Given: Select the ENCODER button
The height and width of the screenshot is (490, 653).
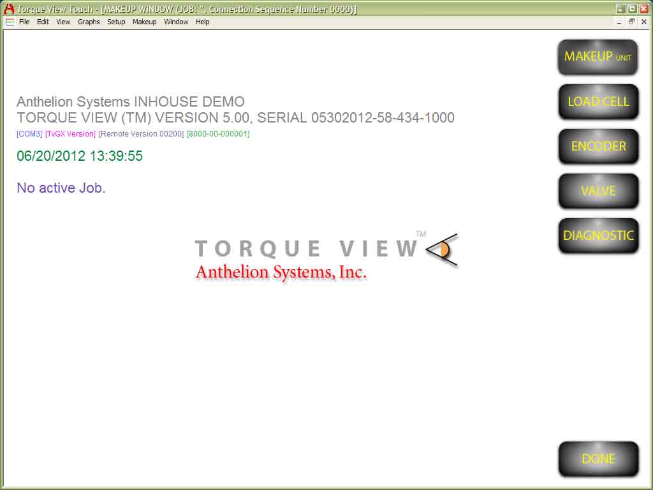Looking at the screenshot, I should click(598, 146).
